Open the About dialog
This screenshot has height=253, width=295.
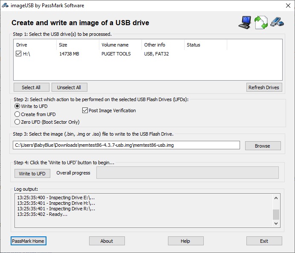click(107, 241)
